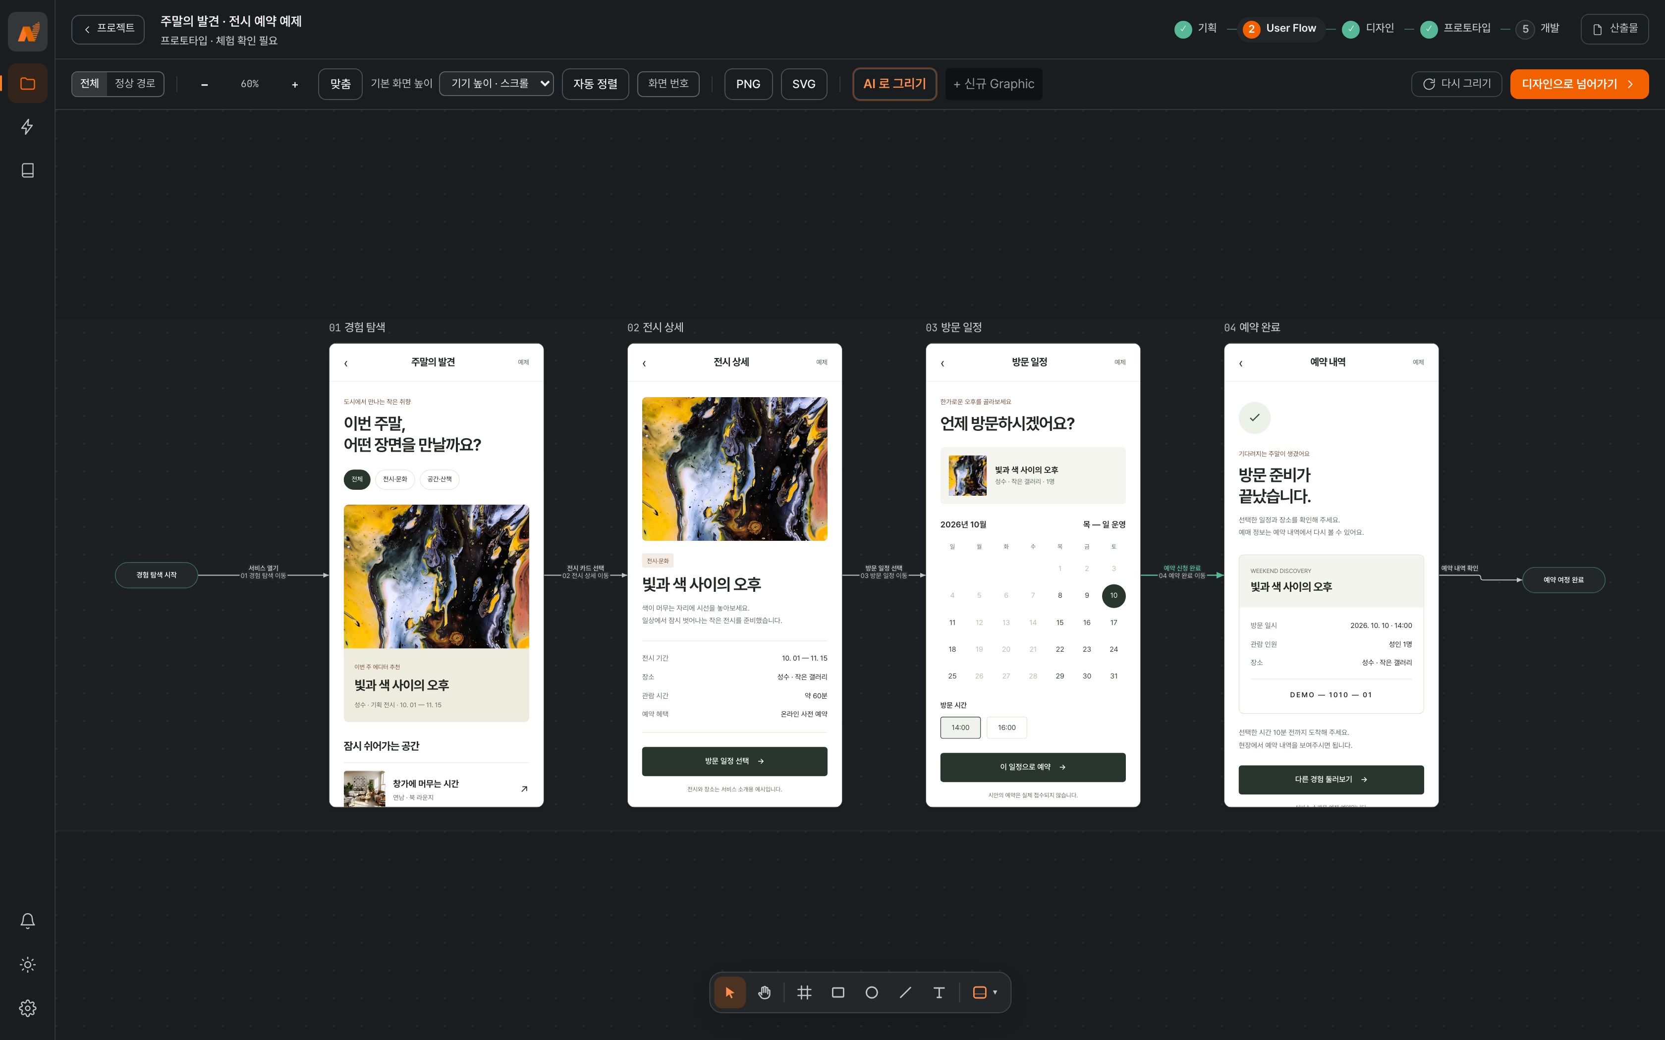The image size is (1665, 1040).
Task: Open the book library icon in the sidebar
Action: (x=28, y=170)
